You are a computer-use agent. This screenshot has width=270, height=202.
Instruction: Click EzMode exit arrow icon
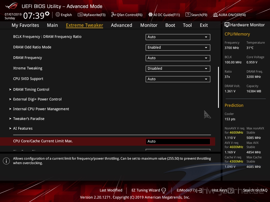pos(200,190)
